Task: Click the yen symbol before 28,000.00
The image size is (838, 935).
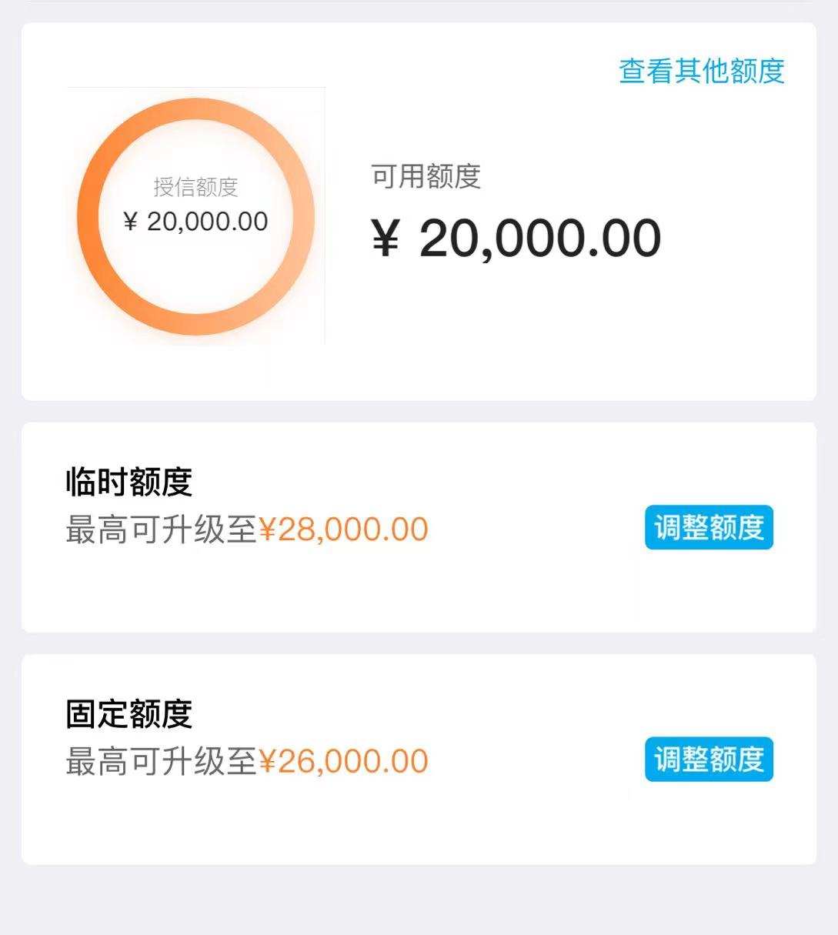Action: tap(267, 530)
